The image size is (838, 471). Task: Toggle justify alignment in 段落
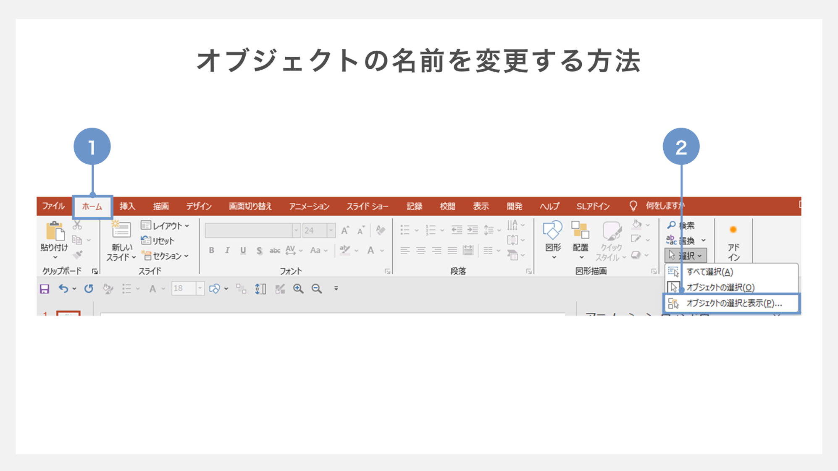(x=452, y=251)
